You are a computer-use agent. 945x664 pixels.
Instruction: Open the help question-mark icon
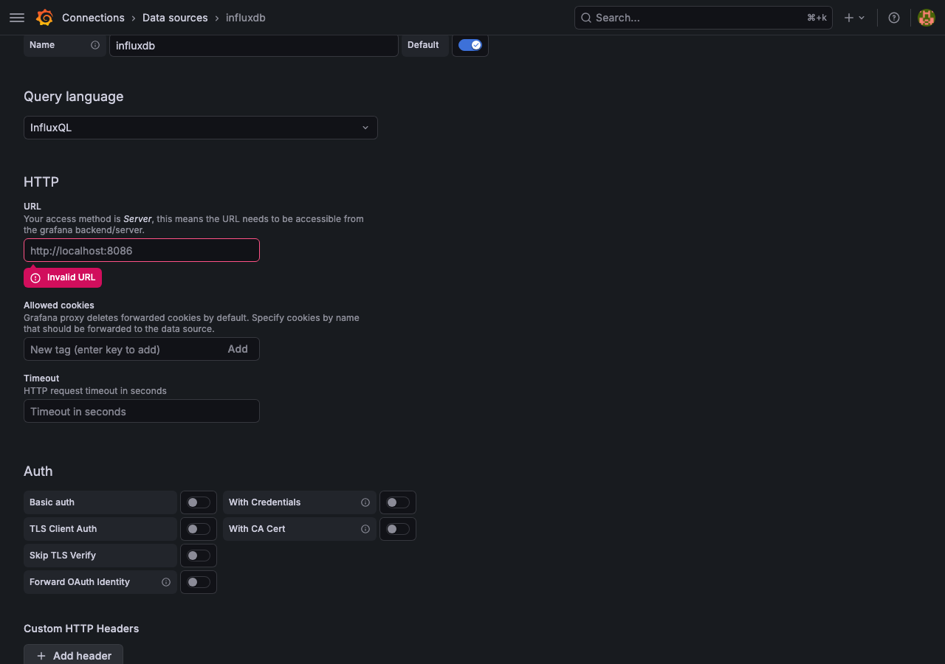click(x=894, y=18)
